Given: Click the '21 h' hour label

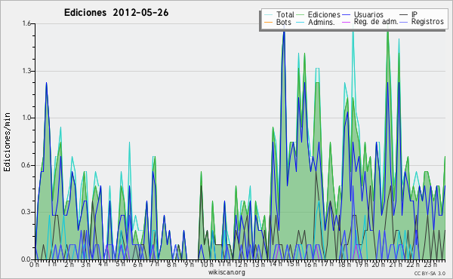Looking at the screenshot, I should pos(396,265).
